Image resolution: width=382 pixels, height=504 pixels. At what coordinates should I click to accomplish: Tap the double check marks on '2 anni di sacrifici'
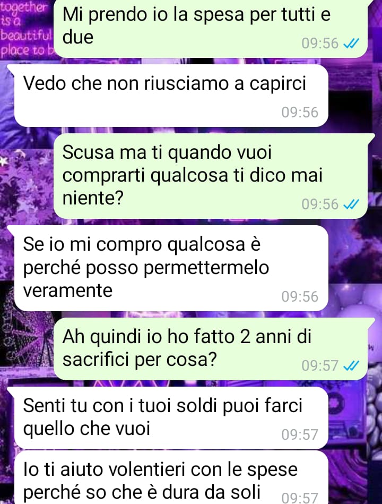point(351,365)
